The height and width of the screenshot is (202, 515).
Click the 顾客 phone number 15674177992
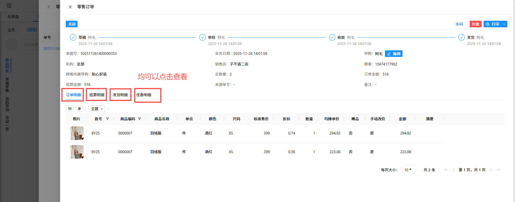pos(386,64)
